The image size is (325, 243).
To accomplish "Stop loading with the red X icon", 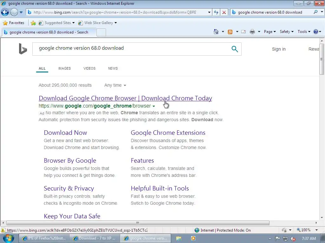I will coord(224,12).
